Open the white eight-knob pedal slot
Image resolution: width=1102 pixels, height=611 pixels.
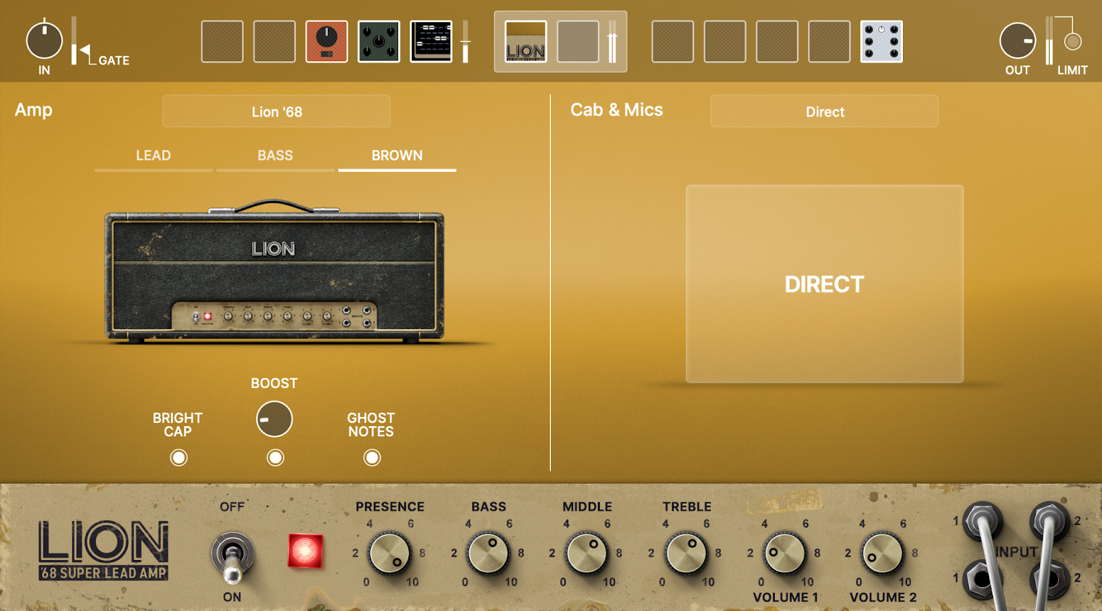pos(882,41)
